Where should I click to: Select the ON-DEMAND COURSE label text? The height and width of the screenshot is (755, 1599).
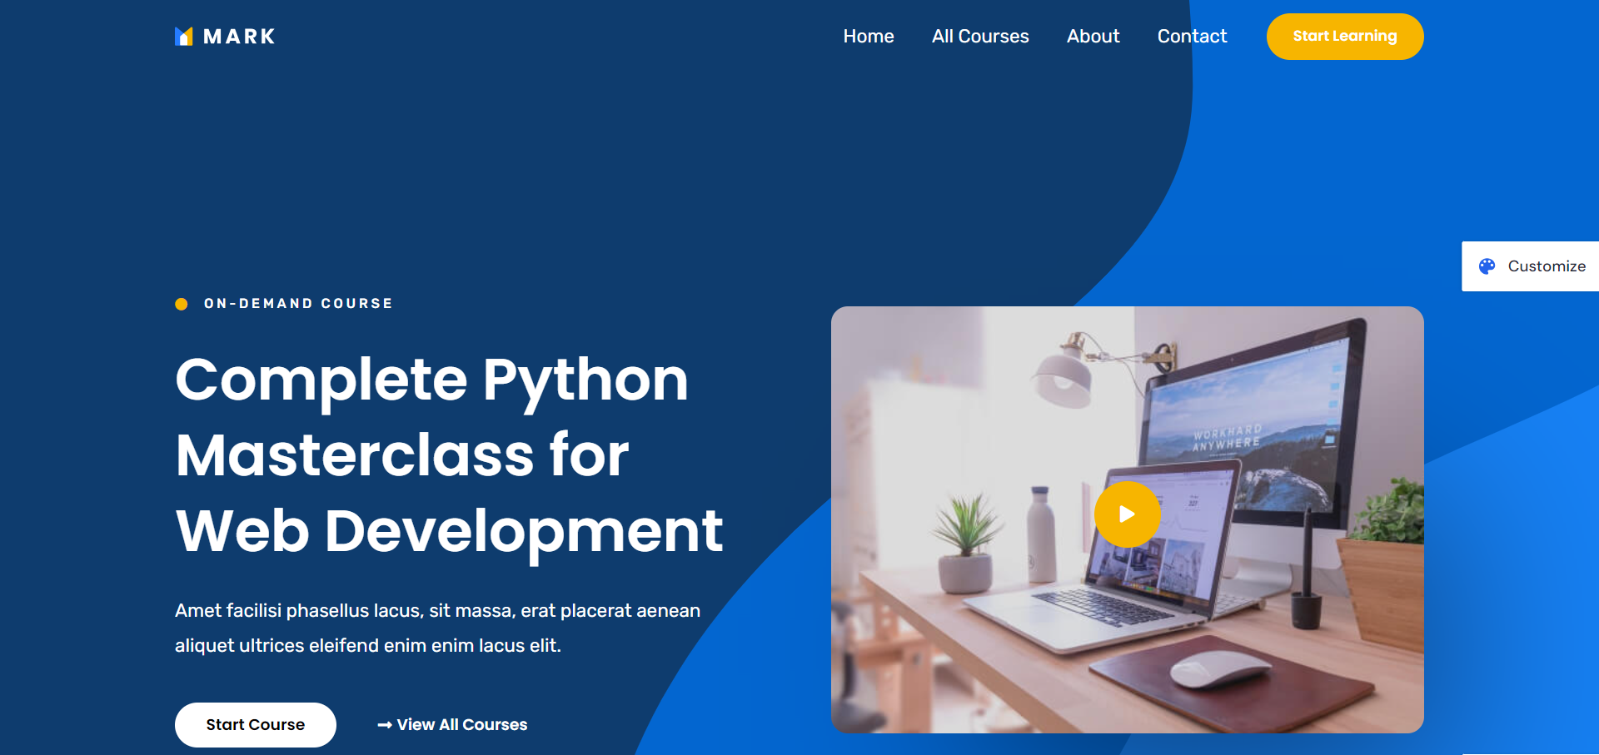[298, 304]
